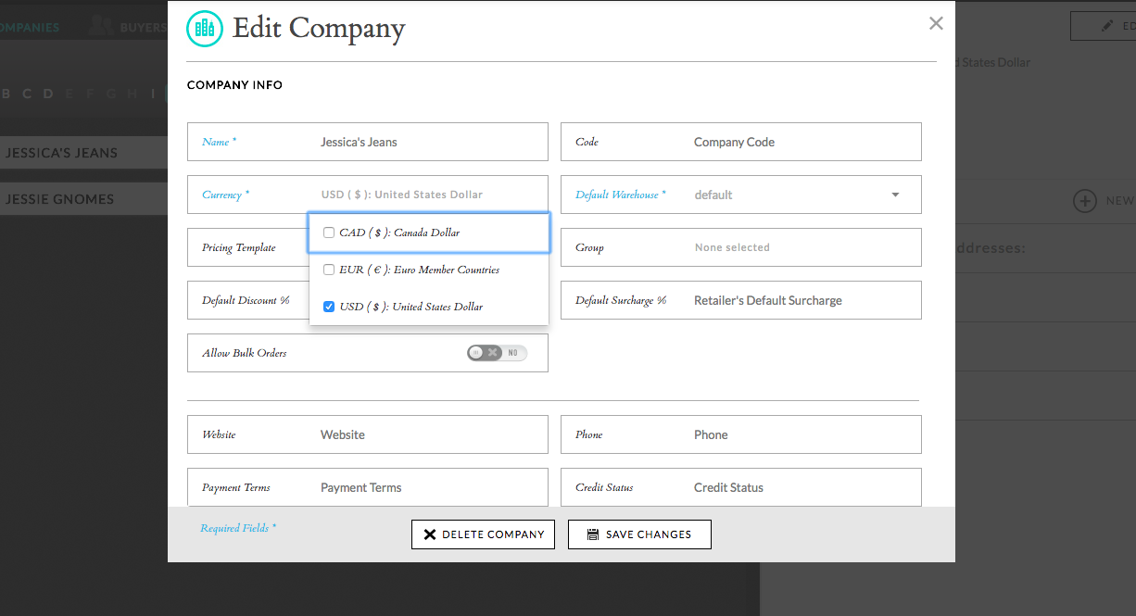Click the COMPANY INFO section heading

pyautogui.click(x=234, y=85)
